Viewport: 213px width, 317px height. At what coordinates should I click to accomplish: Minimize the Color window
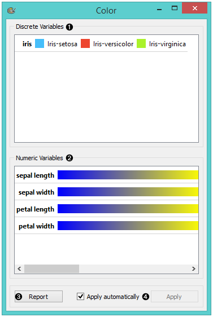[159, 9]
